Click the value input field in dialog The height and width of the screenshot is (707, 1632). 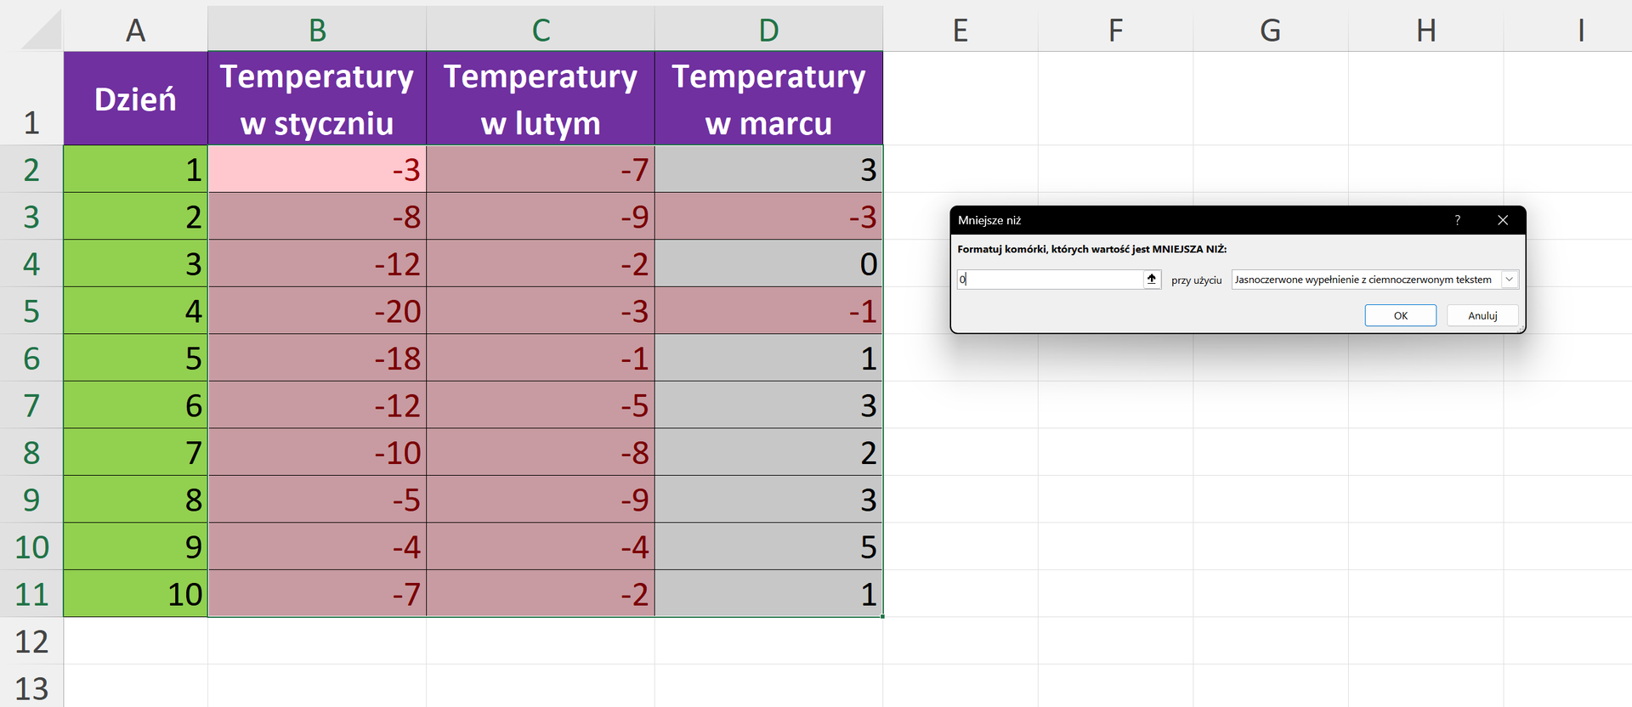click(x=1050, y=280)
